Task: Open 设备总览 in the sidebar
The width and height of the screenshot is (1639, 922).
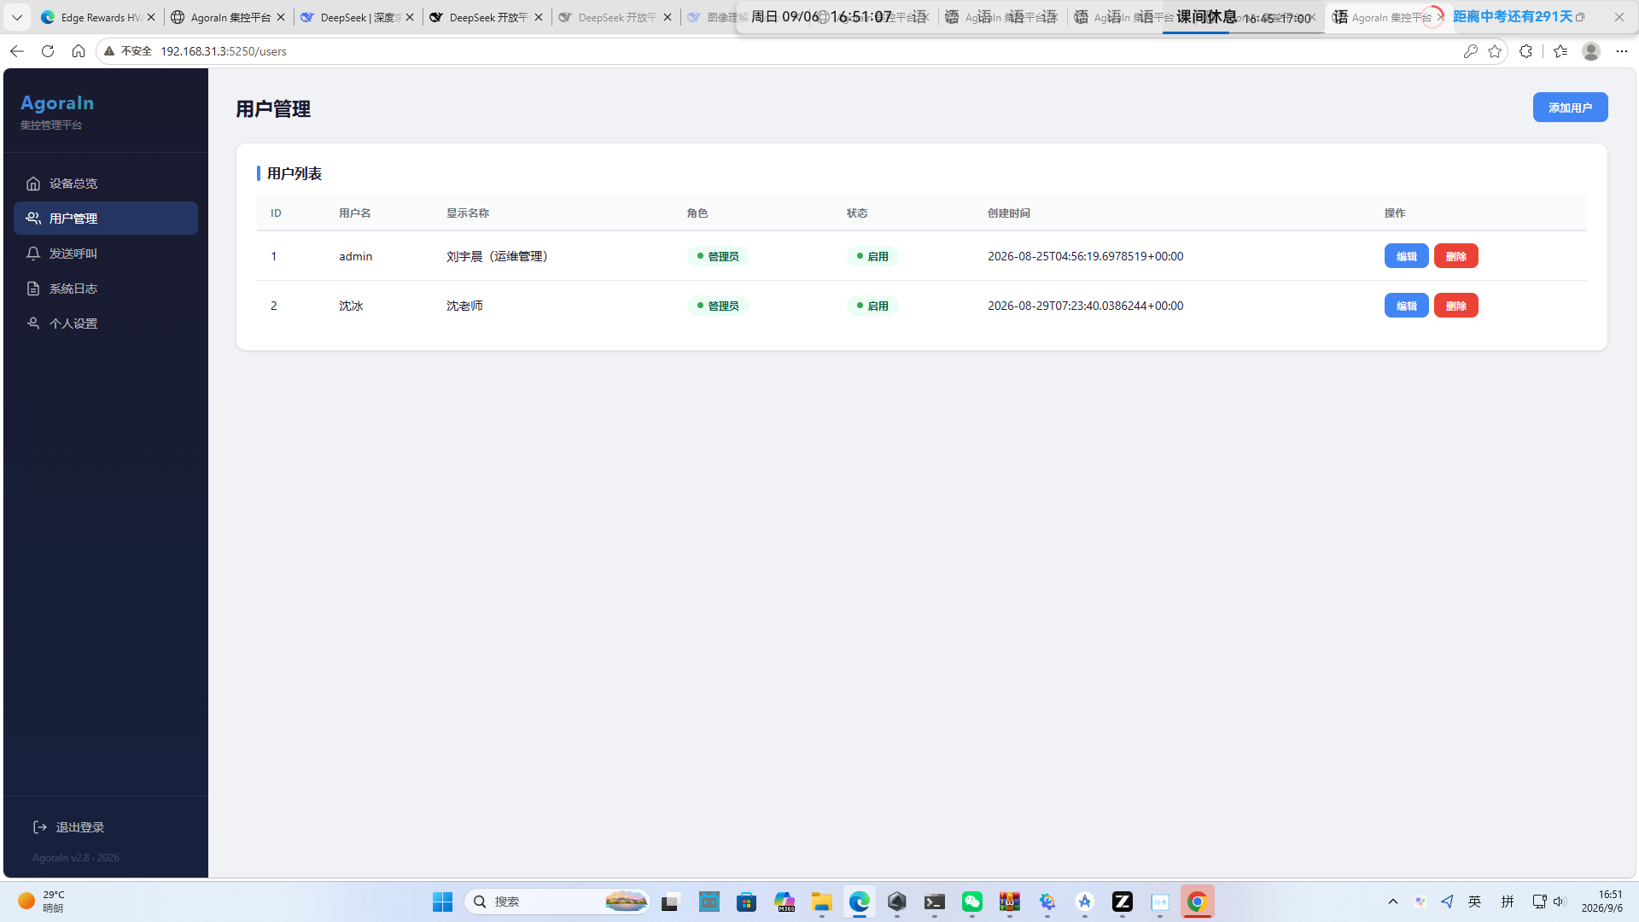Action: [x=106, y=184]
